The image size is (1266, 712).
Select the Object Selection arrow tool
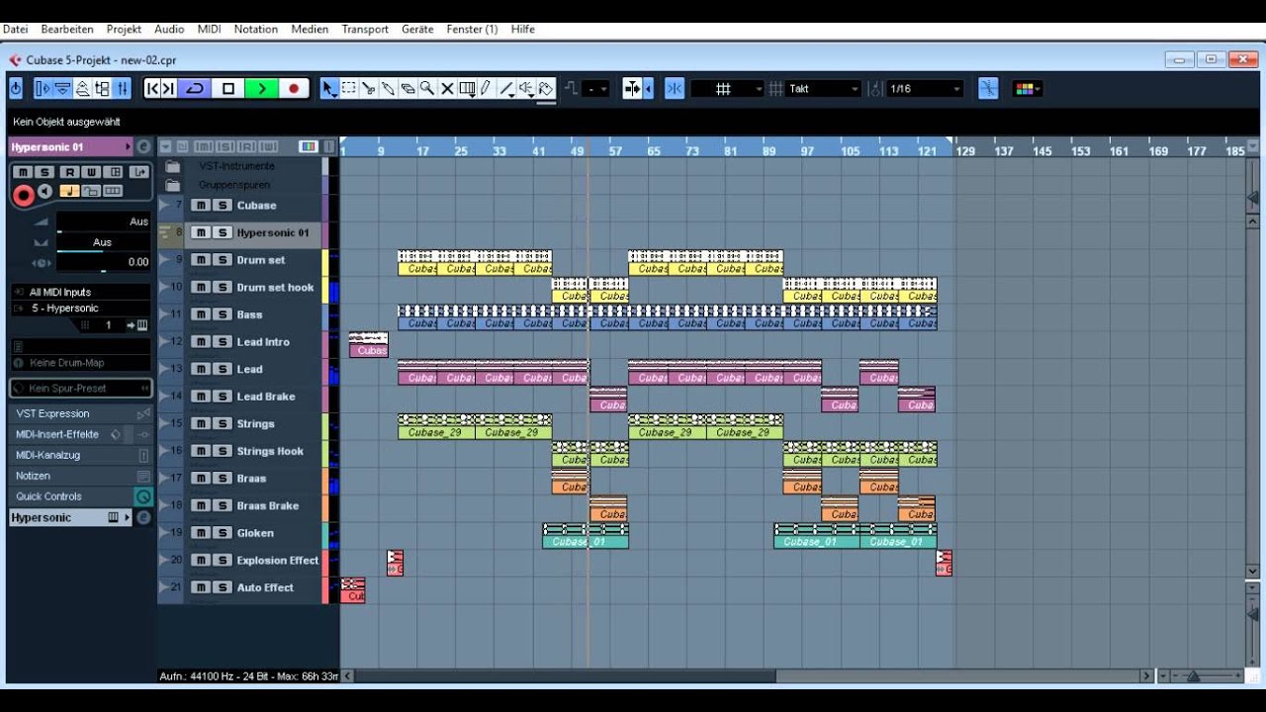pyautogui.click(x=329, y=89)
